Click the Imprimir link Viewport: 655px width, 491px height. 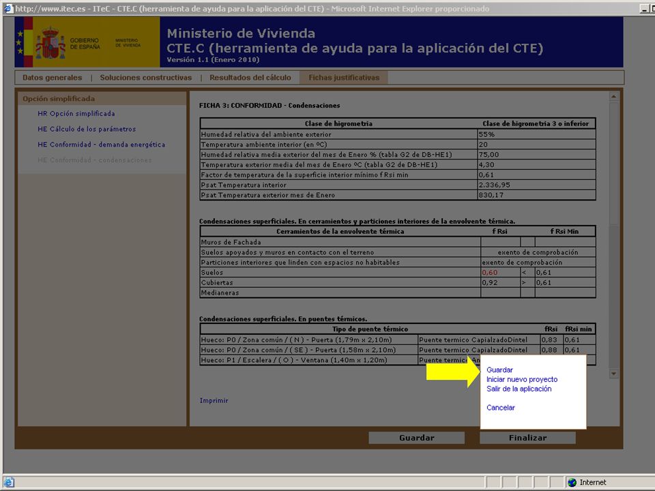click(x=214, y=400)
